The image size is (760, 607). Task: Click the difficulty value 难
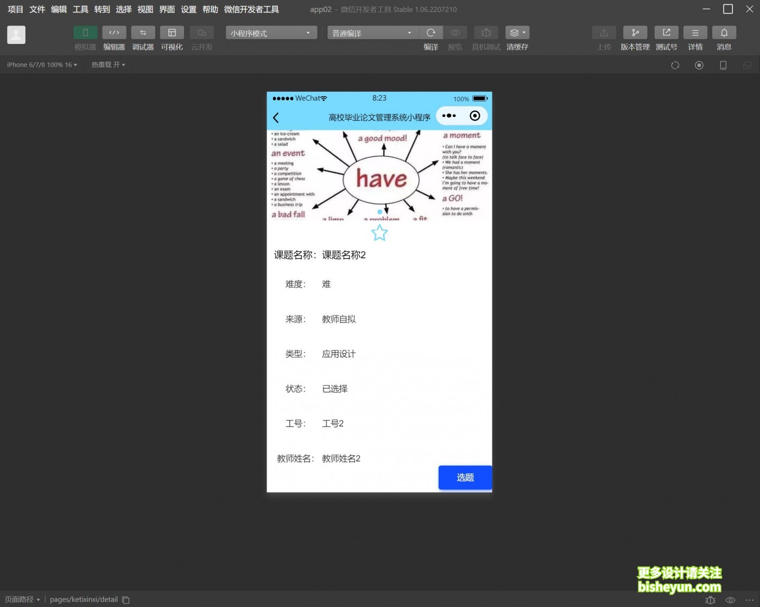pos(326,284)
